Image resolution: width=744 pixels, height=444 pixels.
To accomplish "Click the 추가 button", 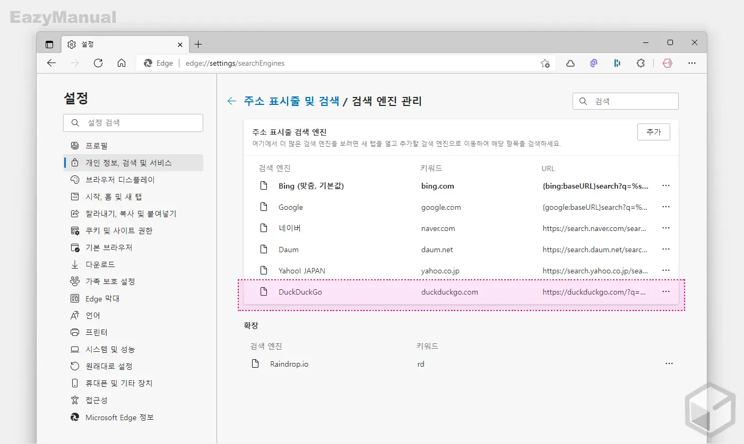I will tap(654, 132).
